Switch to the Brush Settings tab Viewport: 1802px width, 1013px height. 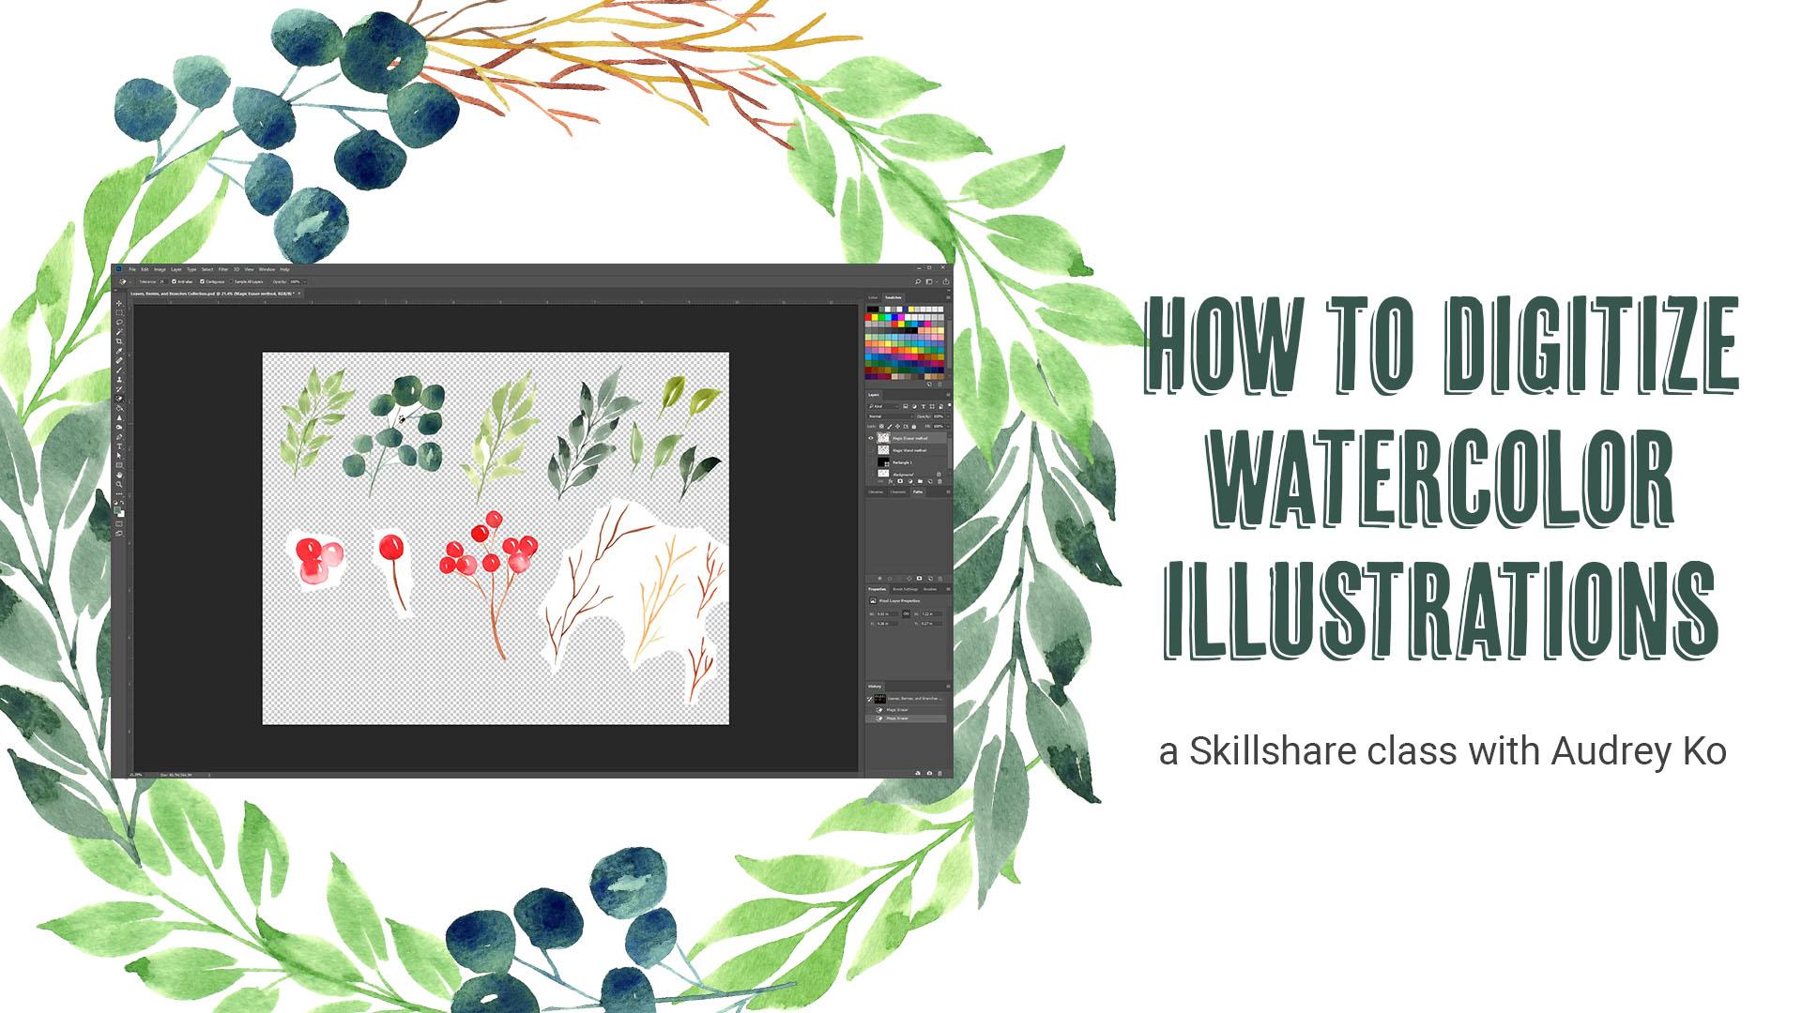tap(905, 589)
